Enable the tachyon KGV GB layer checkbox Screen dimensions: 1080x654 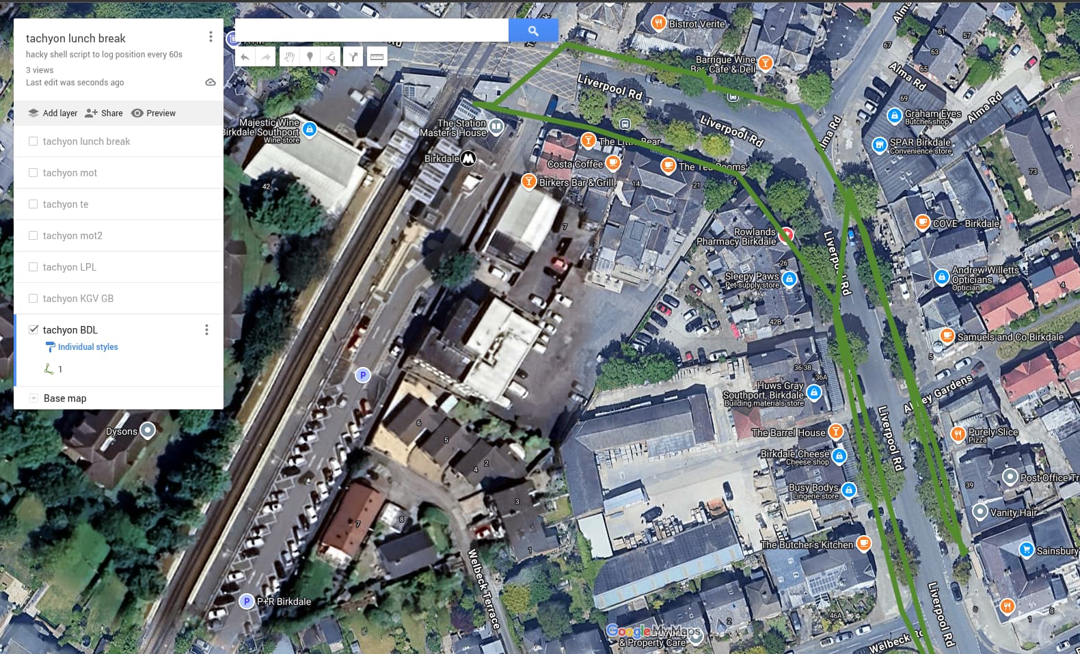(x=33, y=299)
